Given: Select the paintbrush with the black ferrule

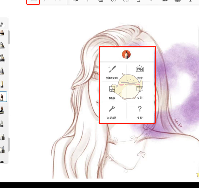Looking at the screenshot, I should coord(2,110).
